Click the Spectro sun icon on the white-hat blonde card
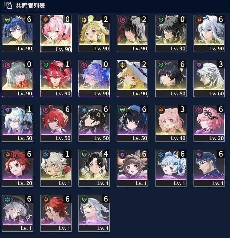 123,65
